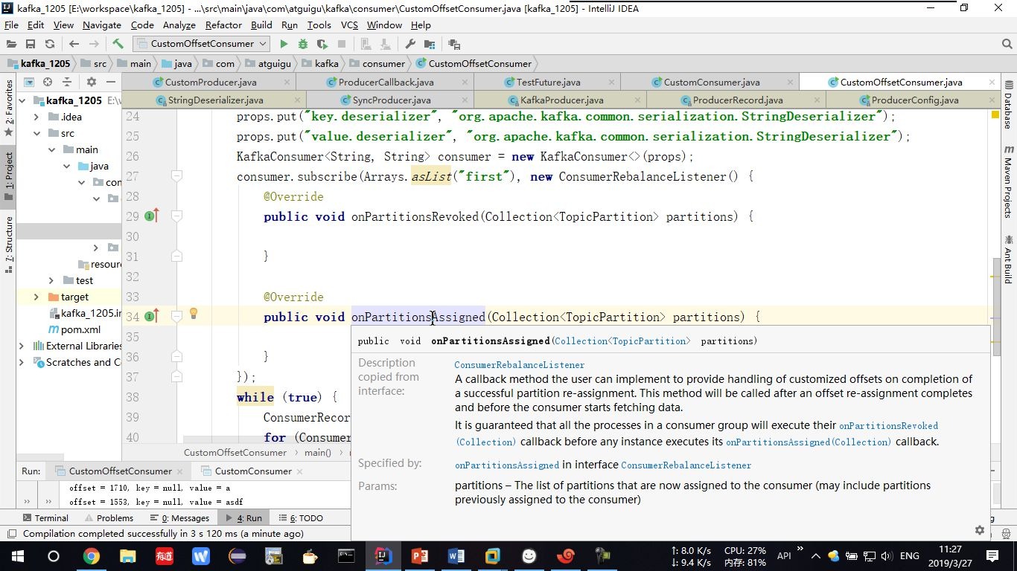Collapse all in Project panel toolbar
Image resolution: width=1017 pixels, height=571 pixels.
point(67,82)
